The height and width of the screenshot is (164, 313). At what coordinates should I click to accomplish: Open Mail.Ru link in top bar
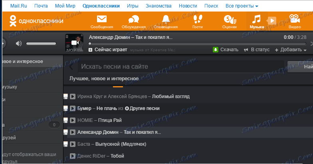(x=18, y=6)
